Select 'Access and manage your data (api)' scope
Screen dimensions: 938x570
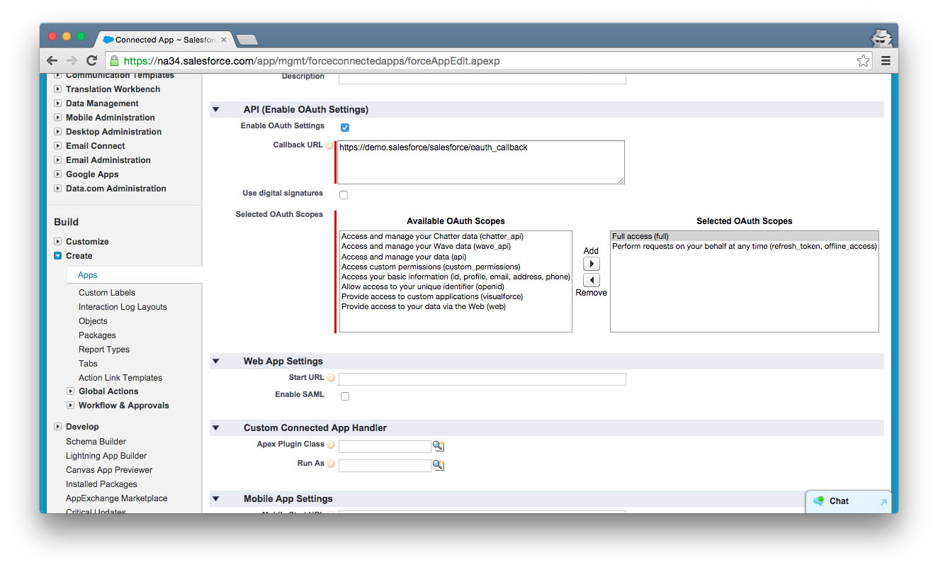[456, 257]
